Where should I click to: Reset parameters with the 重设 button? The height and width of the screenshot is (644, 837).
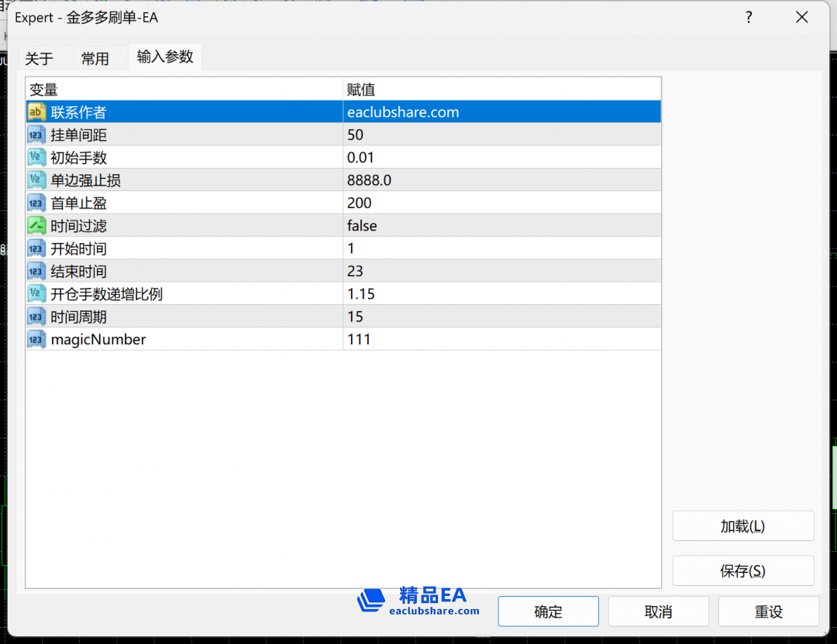(768, 611)
